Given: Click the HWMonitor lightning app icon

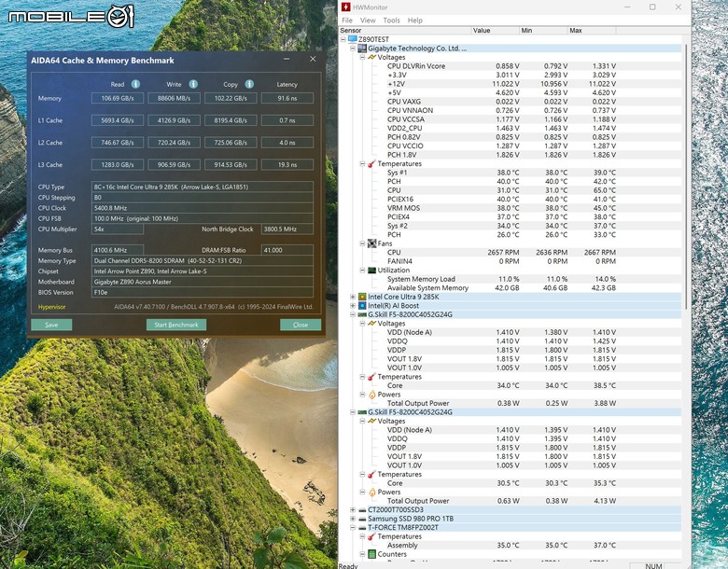Looking at the screenshot, I should coord(346,7).
